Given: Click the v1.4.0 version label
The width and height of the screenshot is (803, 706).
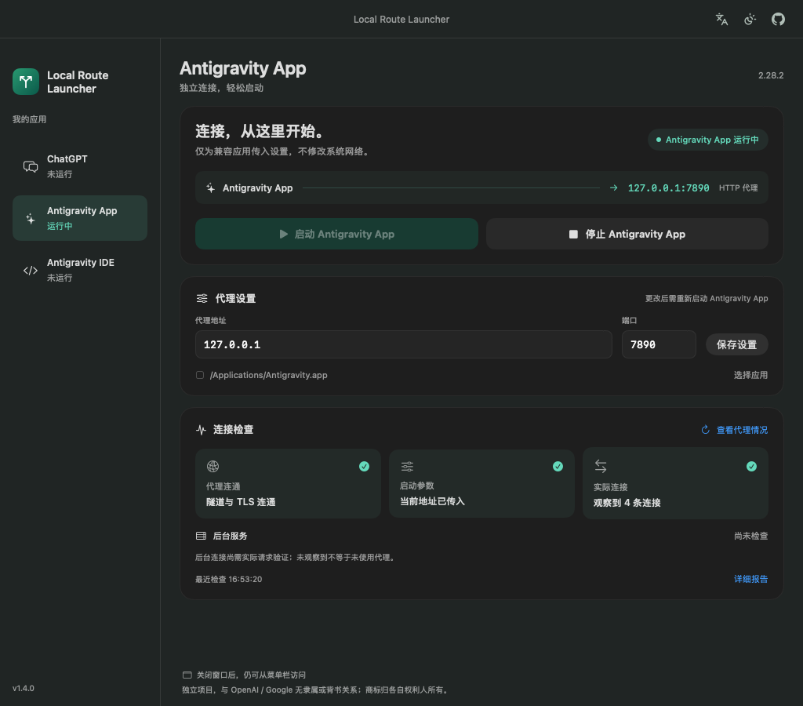Looking at the screenshot, I should (x=24, y=688).
